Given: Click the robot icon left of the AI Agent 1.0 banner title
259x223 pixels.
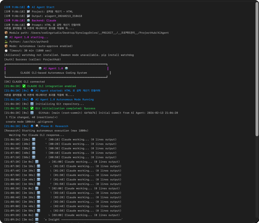Looking at the screenshot, I should point(40,68).
